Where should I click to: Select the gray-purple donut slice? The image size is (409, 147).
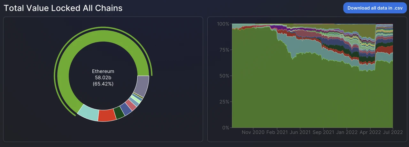(x=142, y=85)
